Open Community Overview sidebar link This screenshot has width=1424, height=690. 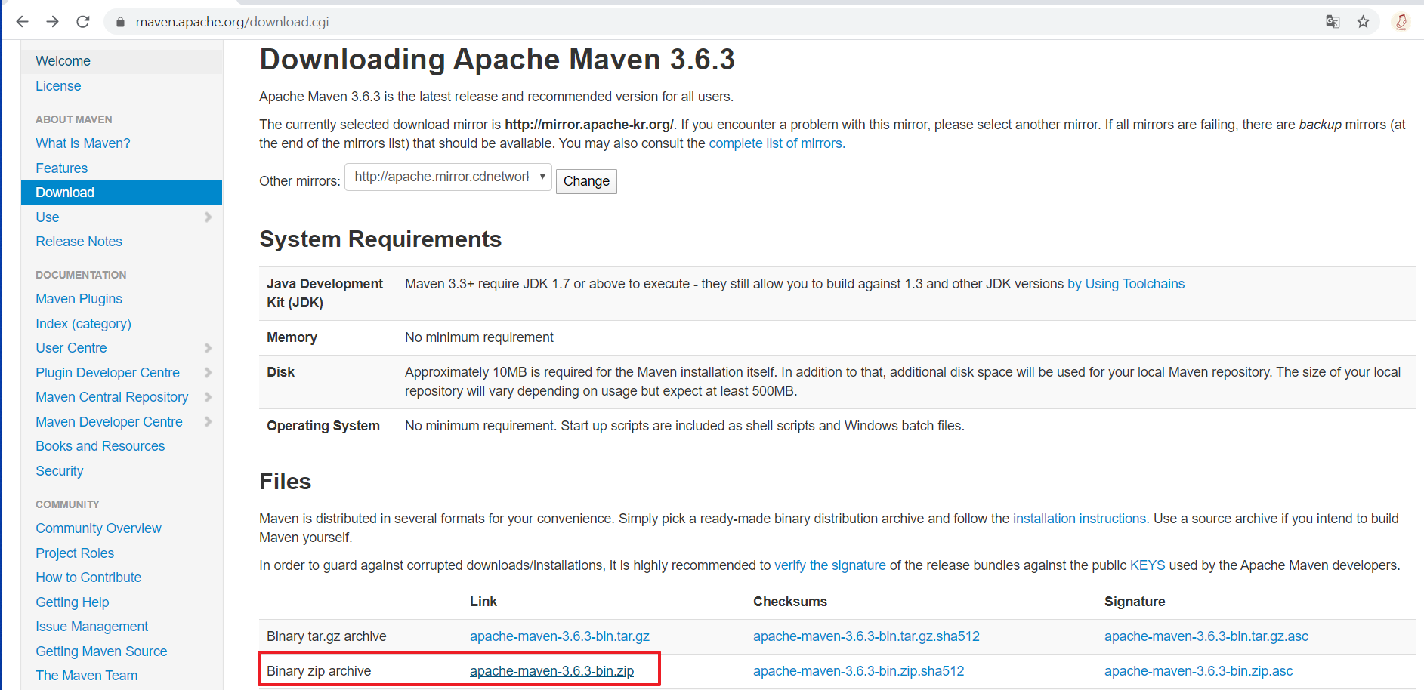coord(98,528)
